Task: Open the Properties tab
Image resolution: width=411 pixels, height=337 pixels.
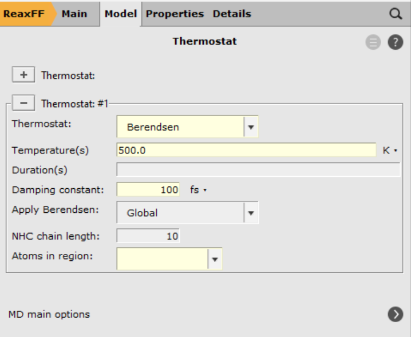Action: 175,14
